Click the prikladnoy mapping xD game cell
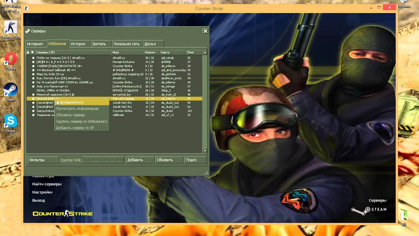The width and height of the screenshot is (419, 236). coord(128,74)
